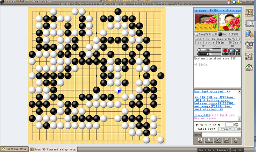Viewport: 256px width, 152px height.
Task: Click the white 58% betting bar
Action: pos(209,50)
